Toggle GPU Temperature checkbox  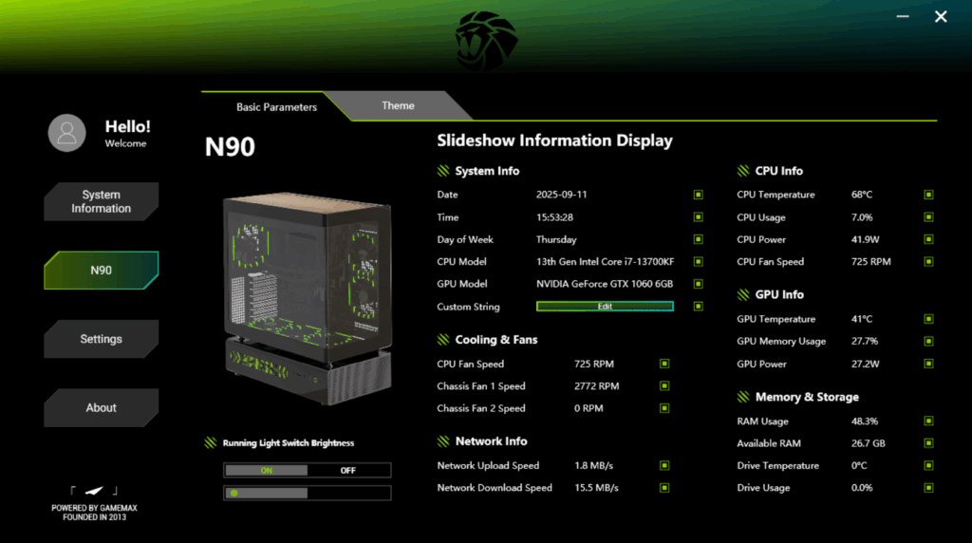[928, 319]
